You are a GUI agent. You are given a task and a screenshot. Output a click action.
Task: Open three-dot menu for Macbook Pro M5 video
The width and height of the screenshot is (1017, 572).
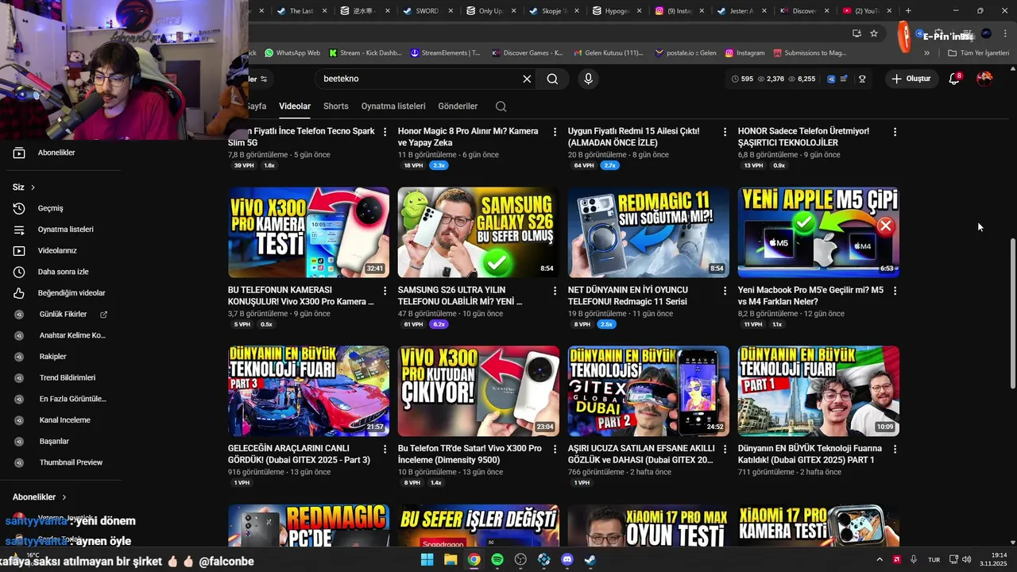pyautogui.click(x=895, y=291)
